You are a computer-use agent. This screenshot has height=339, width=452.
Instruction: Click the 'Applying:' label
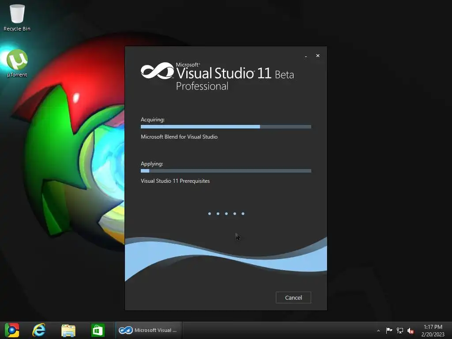[152, 164]
